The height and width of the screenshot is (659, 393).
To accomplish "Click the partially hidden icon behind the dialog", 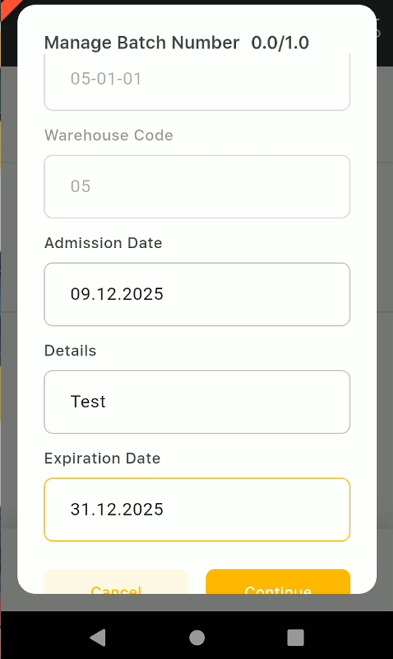I will click(x=378, y=28).
